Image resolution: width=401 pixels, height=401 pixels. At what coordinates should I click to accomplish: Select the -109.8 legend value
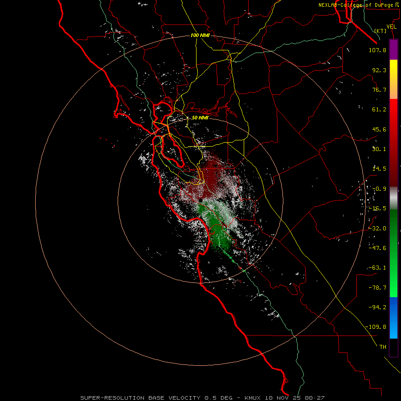pyautogui.click(x=376, y=327)
